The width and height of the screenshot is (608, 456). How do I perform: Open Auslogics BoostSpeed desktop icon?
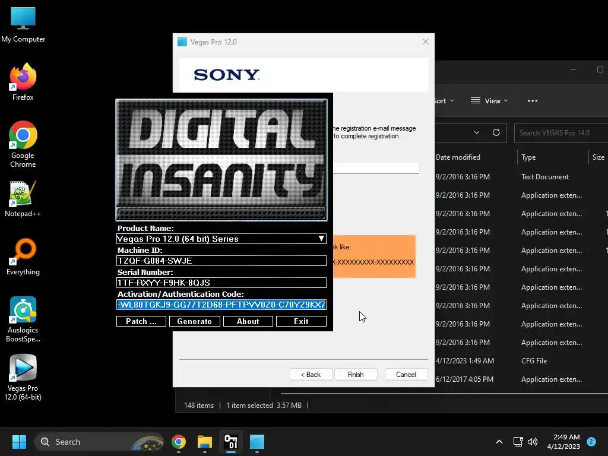23,319
